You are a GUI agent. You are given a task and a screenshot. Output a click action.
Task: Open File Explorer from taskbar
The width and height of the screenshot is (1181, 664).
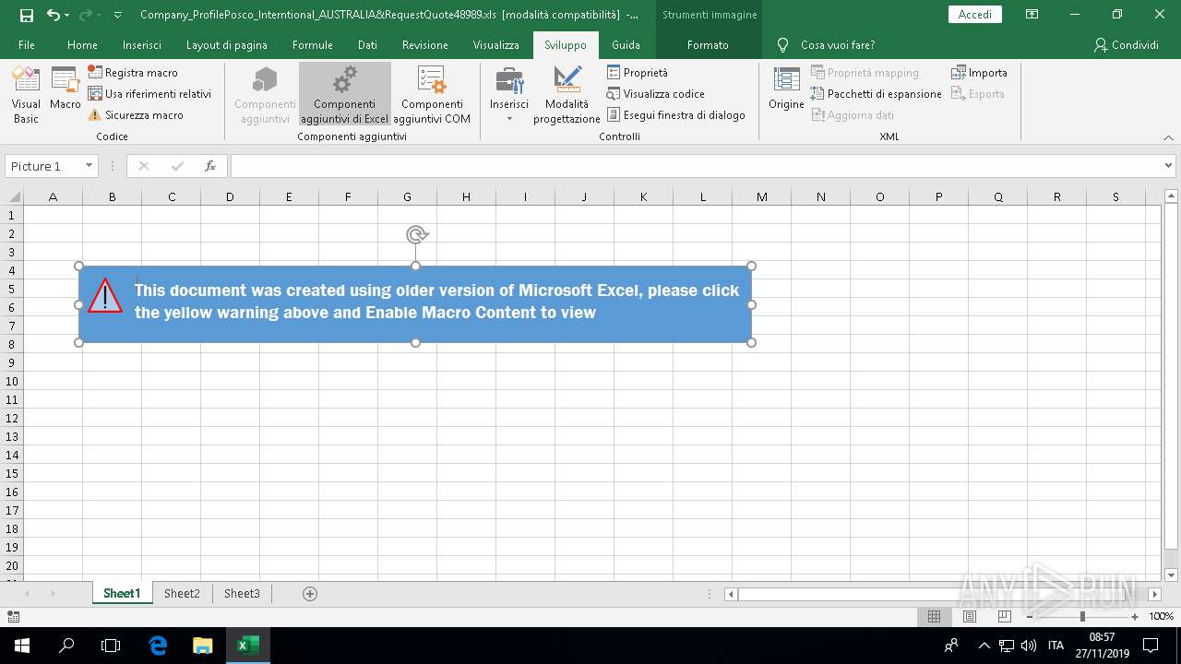pos(202,646)
